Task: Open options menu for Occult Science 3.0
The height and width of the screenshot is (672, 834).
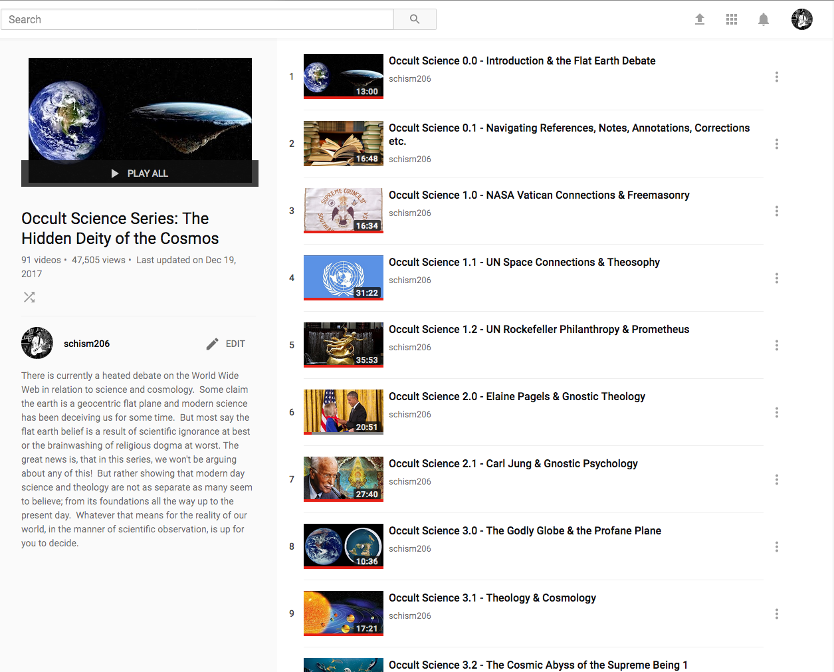Action: pos(777,547)
